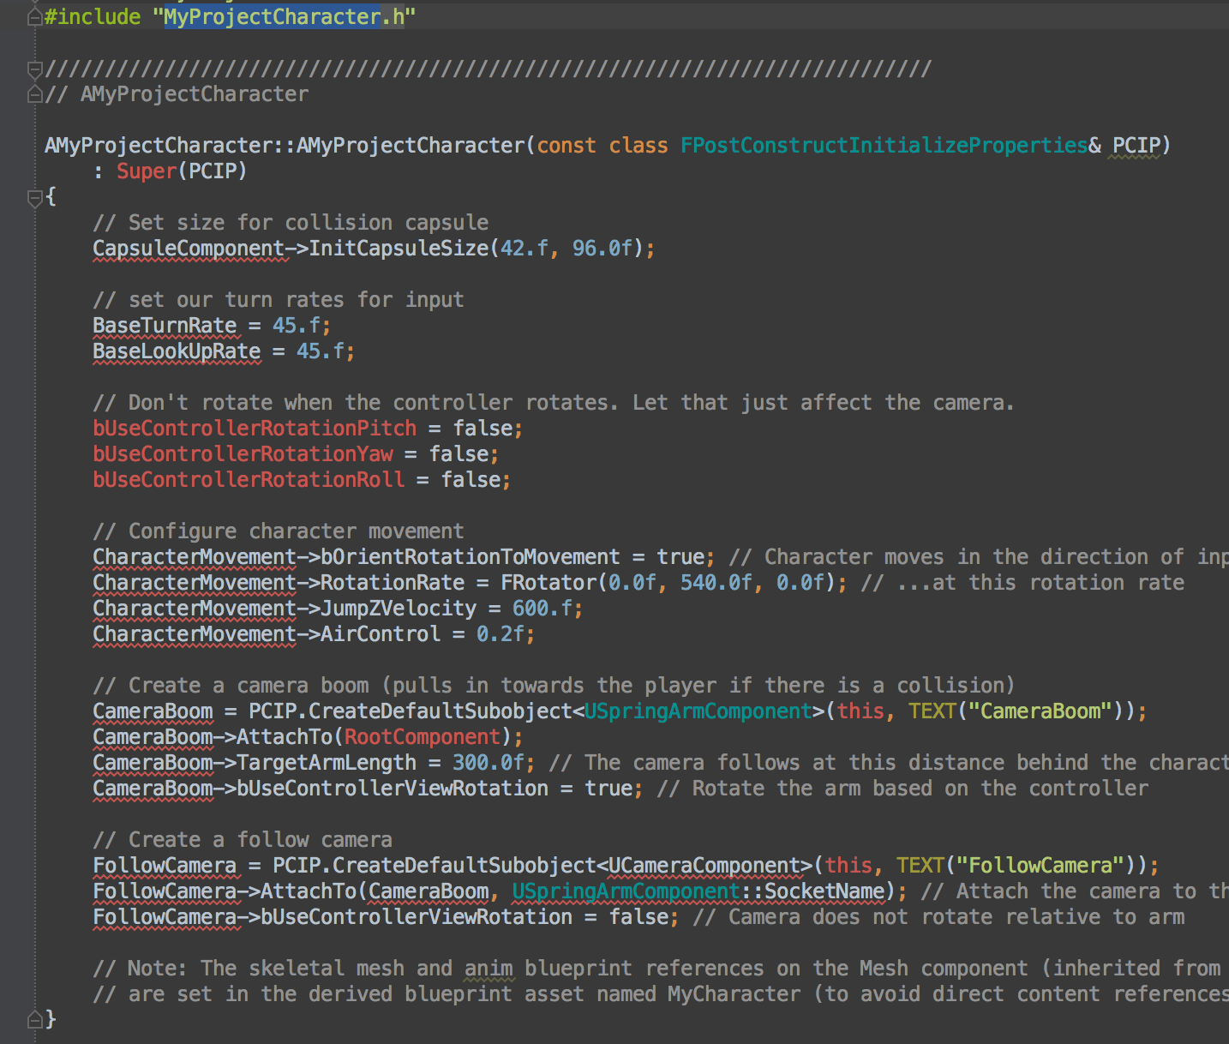Click the highlighted MyProjectCharacter text in the include

(x=273, y=17)
